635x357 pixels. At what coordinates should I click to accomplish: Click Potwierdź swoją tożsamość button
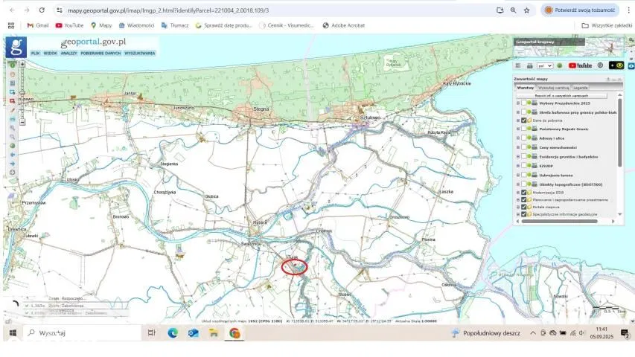(578, 10)
